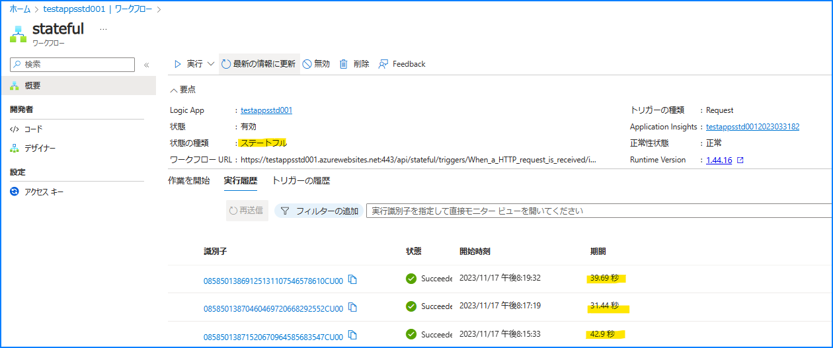Screen dimensions: 833x348
Task: Click the 無効 prohibited circle icon
Action: point(307,64)
